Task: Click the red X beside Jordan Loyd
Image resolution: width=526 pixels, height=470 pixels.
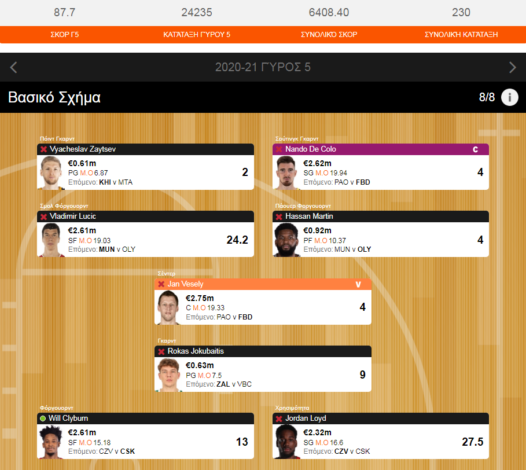Action: [279, 418]
